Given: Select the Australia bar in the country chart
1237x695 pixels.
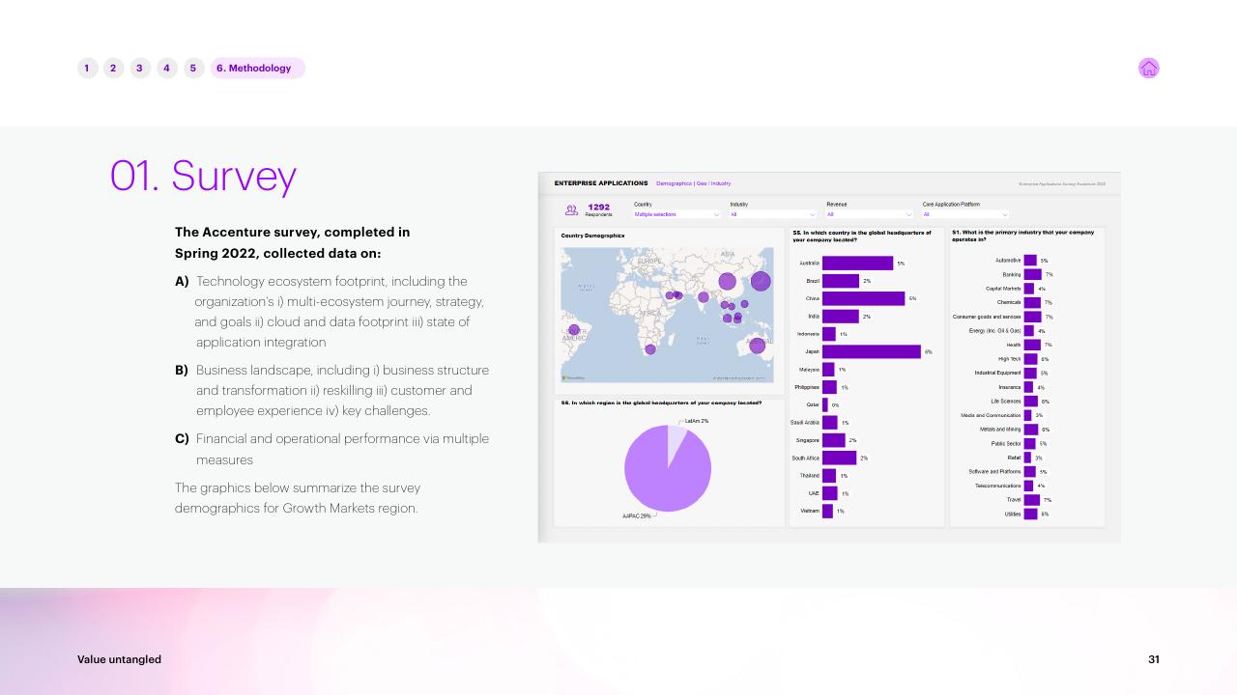Looking at the screenshot, I should pyautogui.click(x=857, y=263).
